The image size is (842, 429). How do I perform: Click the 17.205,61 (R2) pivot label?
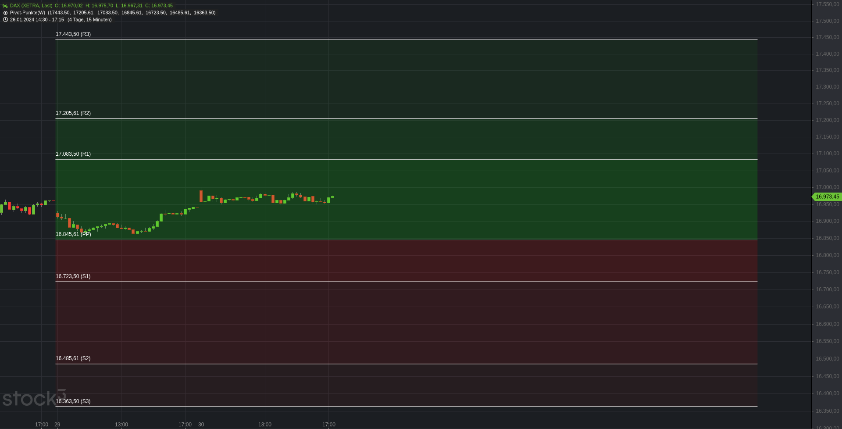(73, 113)
